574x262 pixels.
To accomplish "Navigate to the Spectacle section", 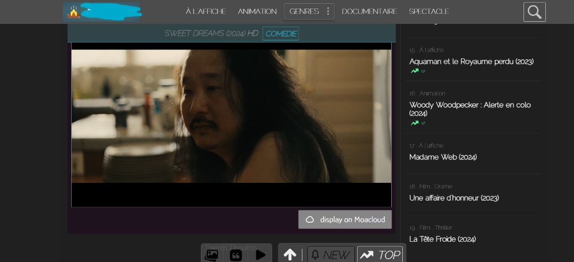I will (429, 11).
